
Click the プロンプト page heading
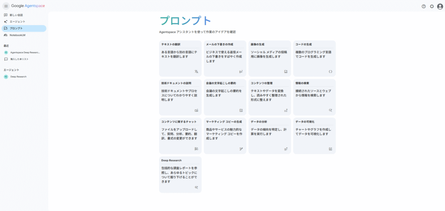186,21
